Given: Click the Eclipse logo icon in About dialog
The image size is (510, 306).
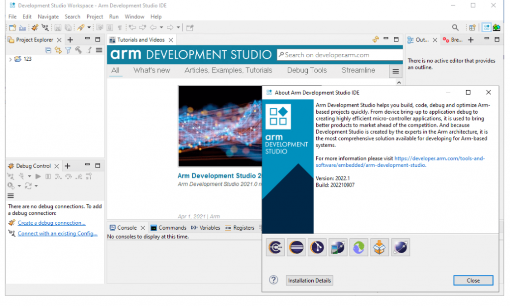Looking at the screenshot, I should tap(296, 247).
